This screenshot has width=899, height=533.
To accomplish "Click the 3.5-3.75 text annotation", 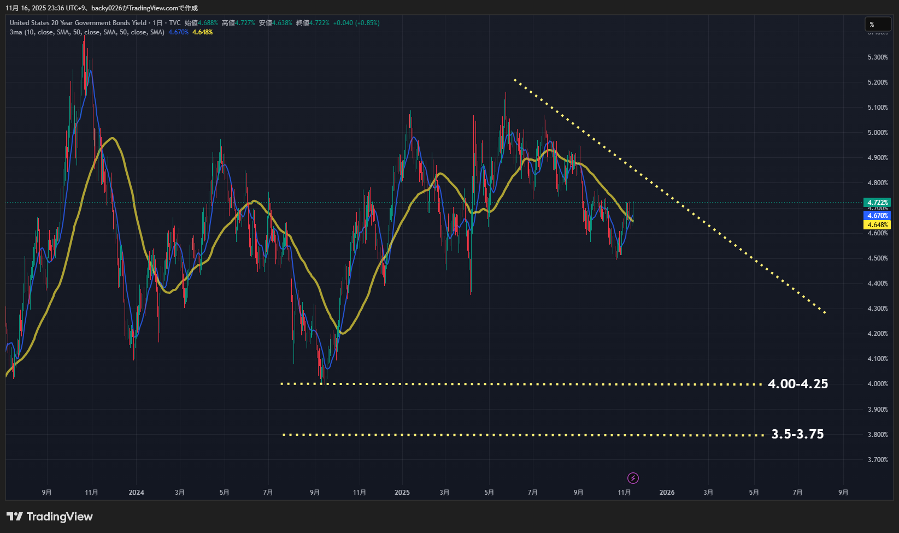I will (x=797, y=434).
